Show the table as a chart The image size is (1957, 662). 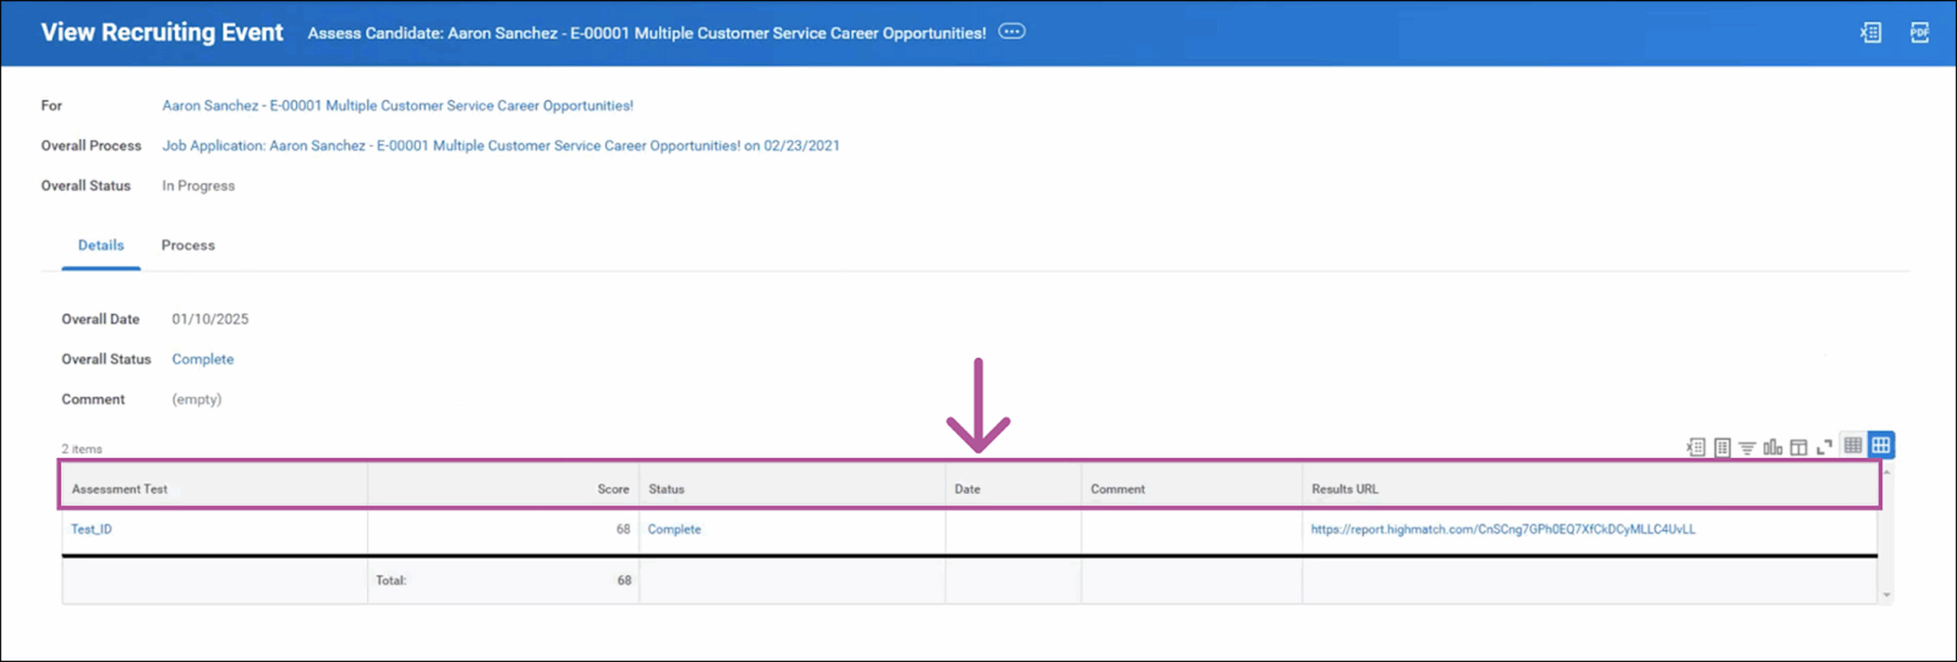(1773, 447)
